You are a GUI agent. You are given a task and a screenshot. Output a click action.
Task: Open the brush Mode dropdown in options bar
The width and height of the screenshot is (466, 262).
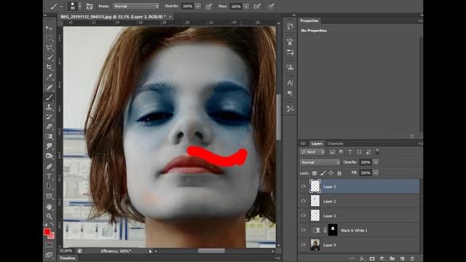click(136, 7)
